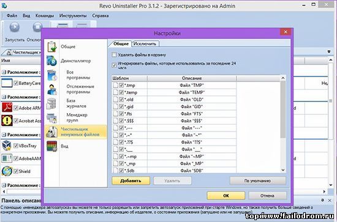Toggle Удалять файлы в корзину checkbox
This screenshot has width=337, height=222.
coord(114,55)
